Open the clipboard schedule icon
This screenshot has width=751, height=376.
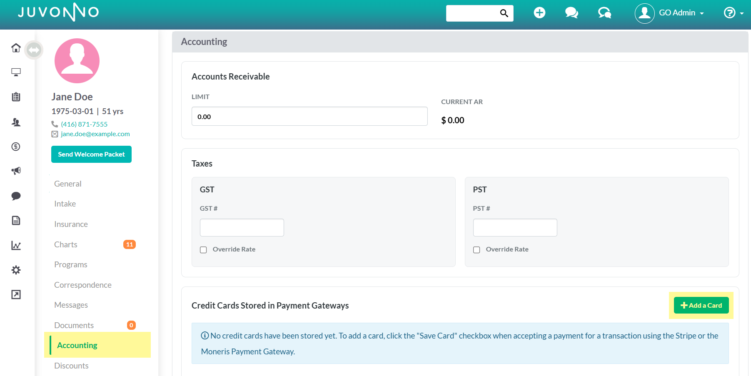click(x=16, y=97)
